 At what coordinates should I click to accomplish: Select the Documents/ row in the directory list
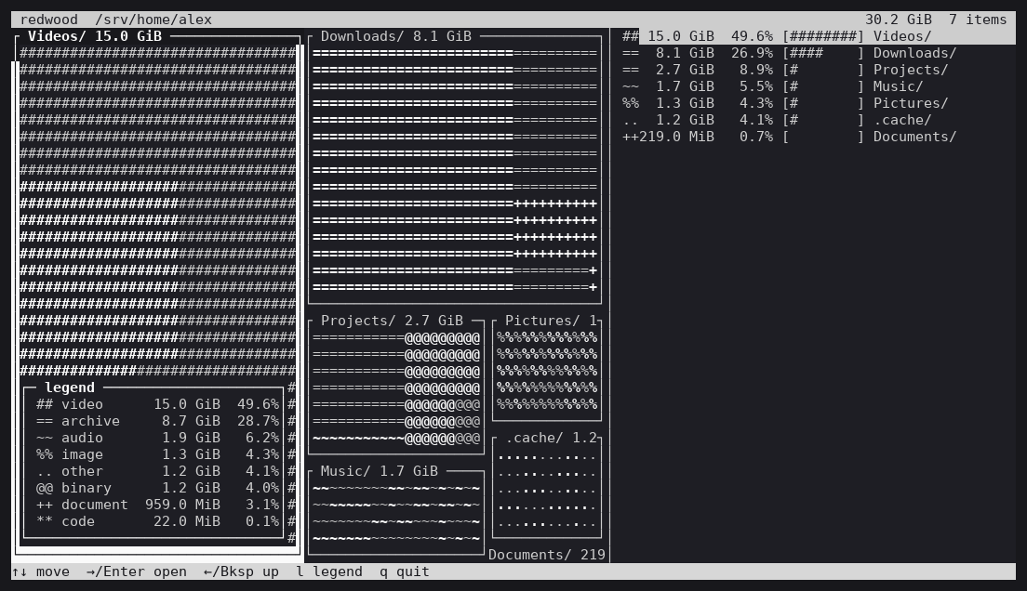(819, 137)
